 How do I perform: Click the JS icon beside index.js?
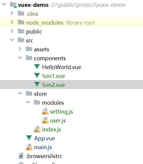point(37,129)
